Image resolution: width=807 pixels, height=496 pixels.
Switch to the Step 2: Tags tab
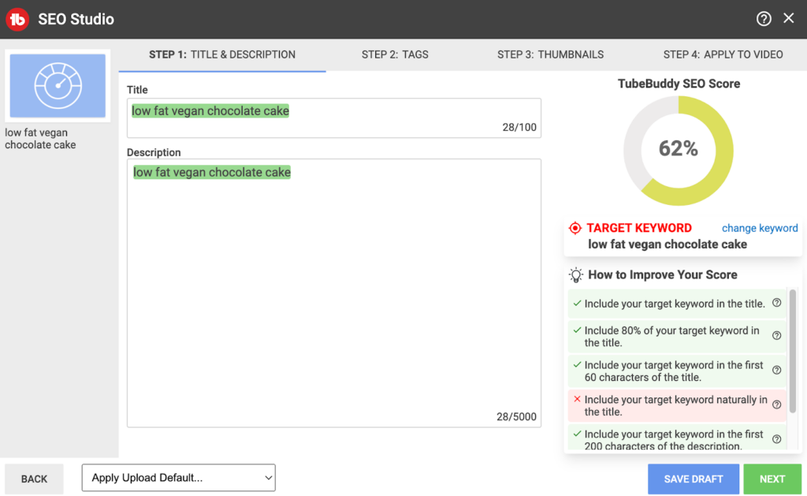(x=395, y=54)
